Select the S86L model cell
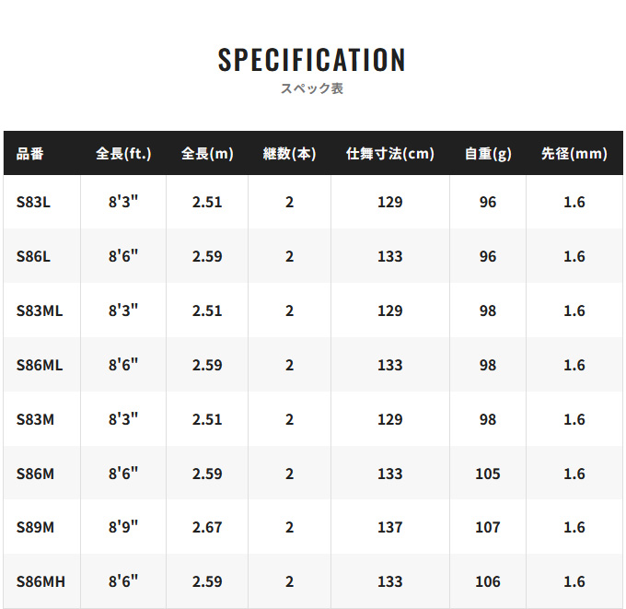Viewport: 626px width, 609px height. (x=33, y=257)
